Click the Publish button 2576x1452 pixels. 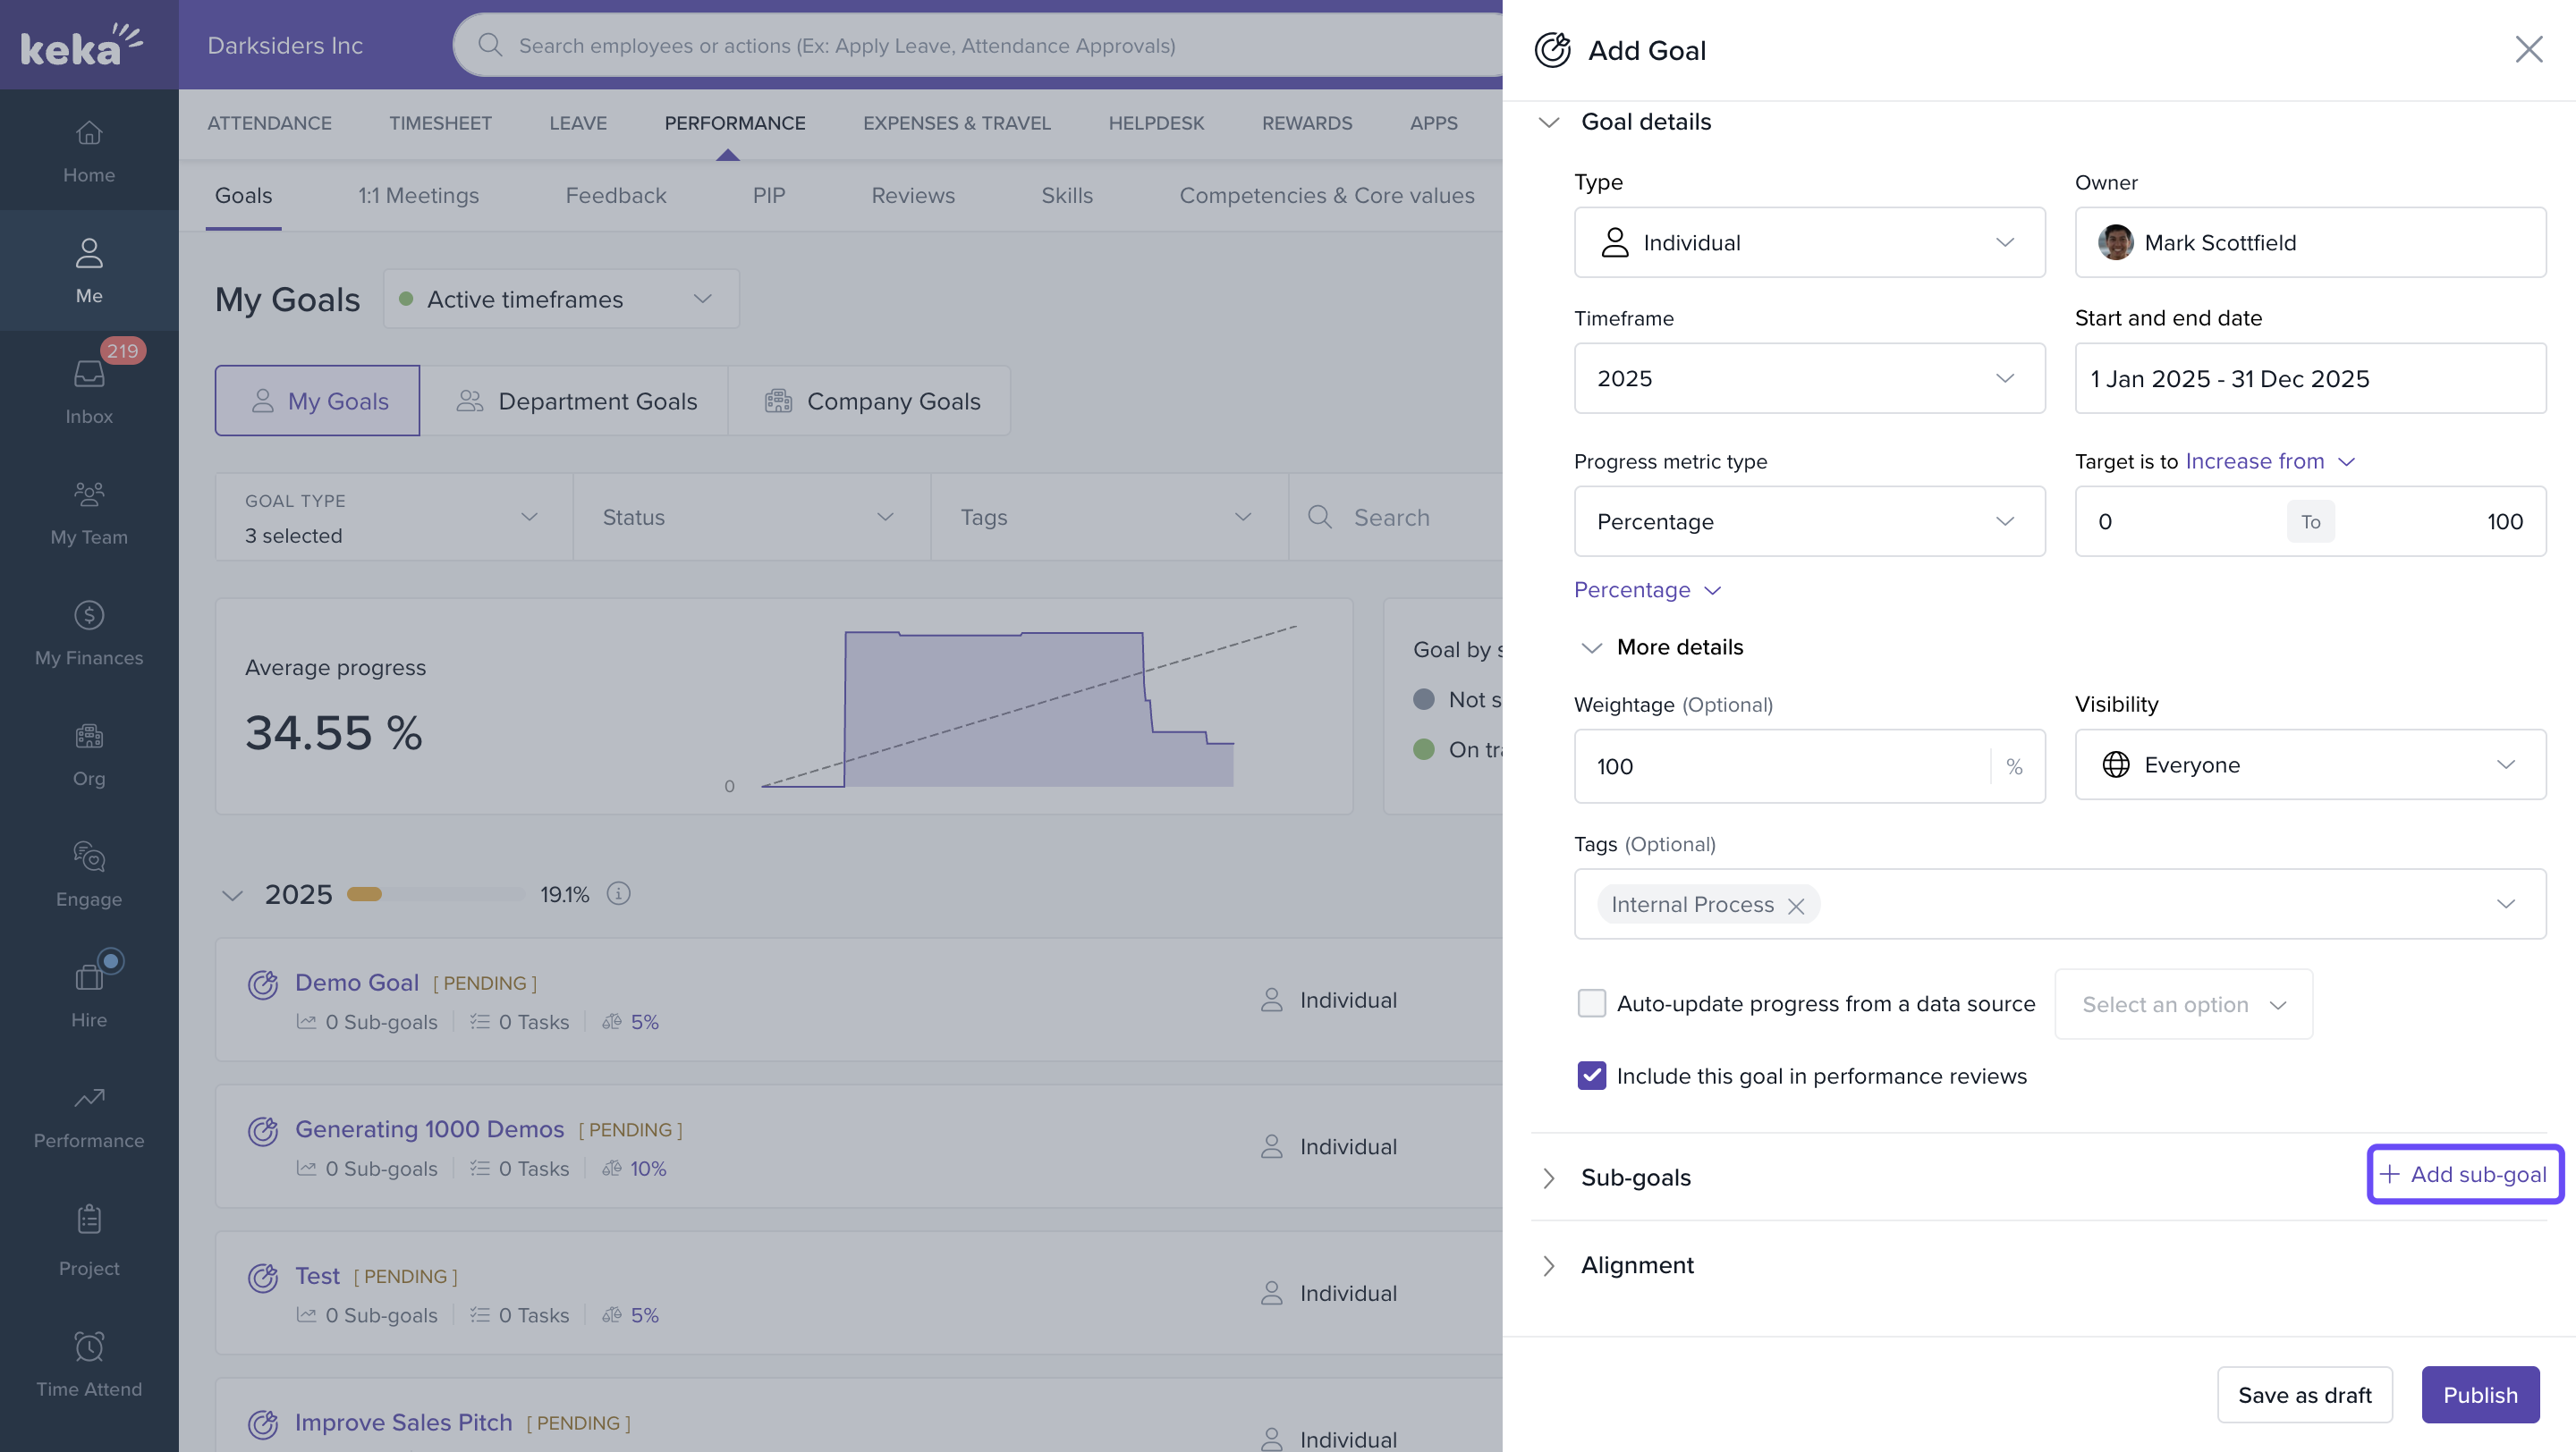[x=2479, y=1394]
